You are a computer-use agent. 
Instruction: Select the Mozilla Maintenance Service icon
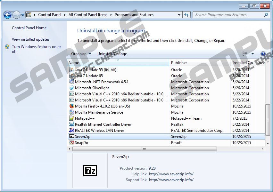pyautogui.click(x=71, y=112)
